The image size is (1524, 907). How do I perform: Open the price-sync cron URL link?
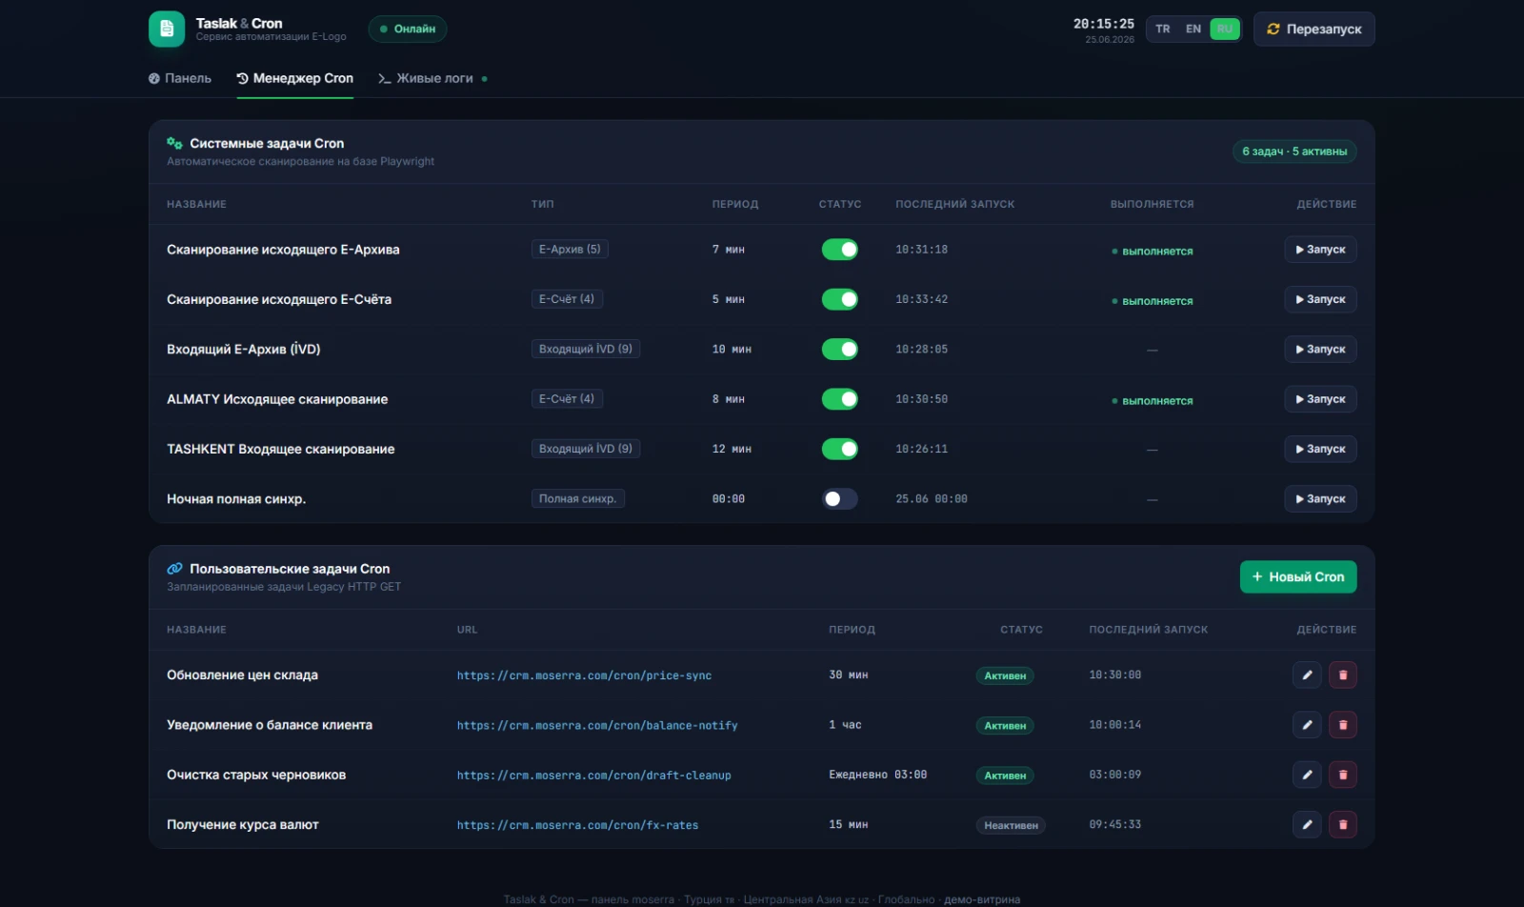click(x=584, y=675)
